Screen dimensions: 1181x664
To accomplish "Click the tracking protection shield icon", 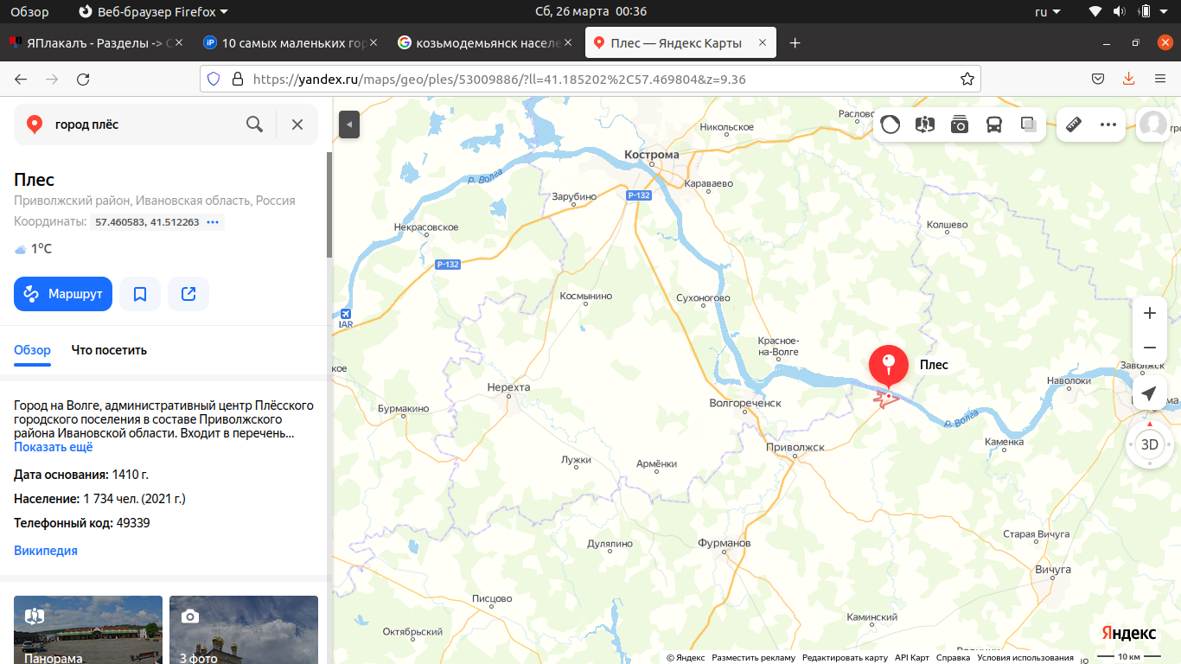I will (x=214, y=80).
